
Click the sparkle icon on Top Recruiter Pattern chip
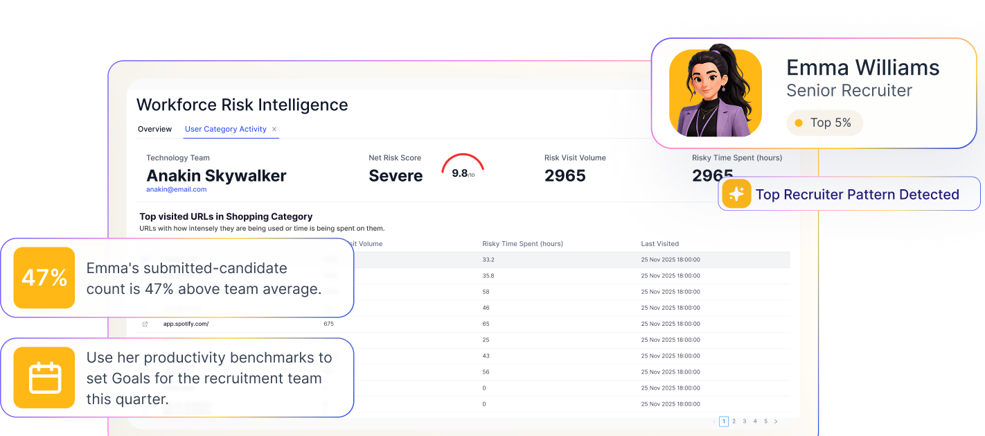tap(736, 194)
